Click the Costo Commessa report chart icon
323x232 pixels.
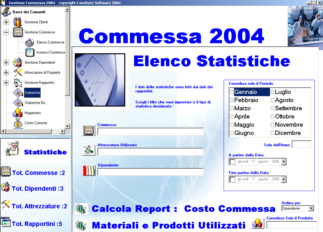pos(81,209)
